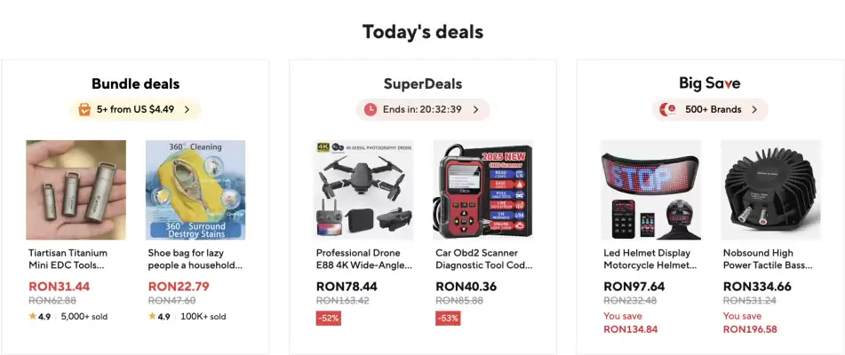Click the Car Obd2 Scanner Diagnostic Tool title

pos(483,258)
